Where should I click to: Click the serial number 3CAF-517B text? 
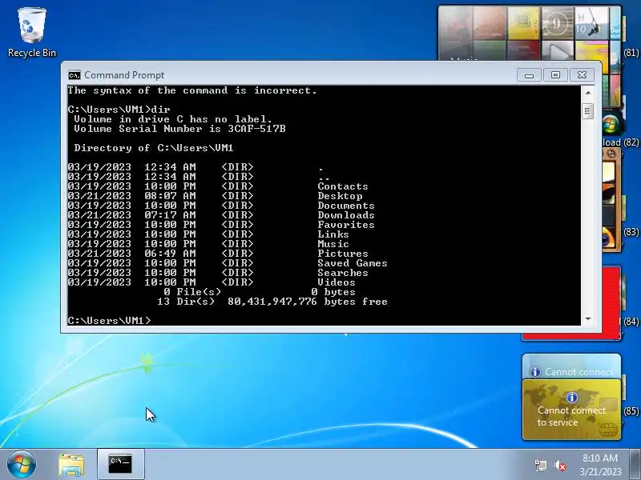click(256, 129)
